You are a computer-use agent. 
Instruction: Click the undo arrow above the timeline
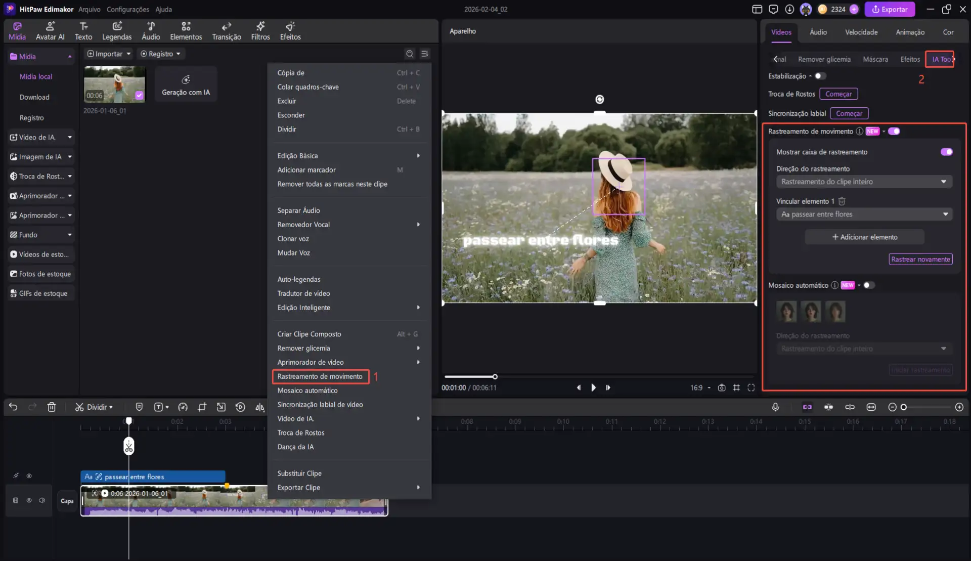coord(13,407)
